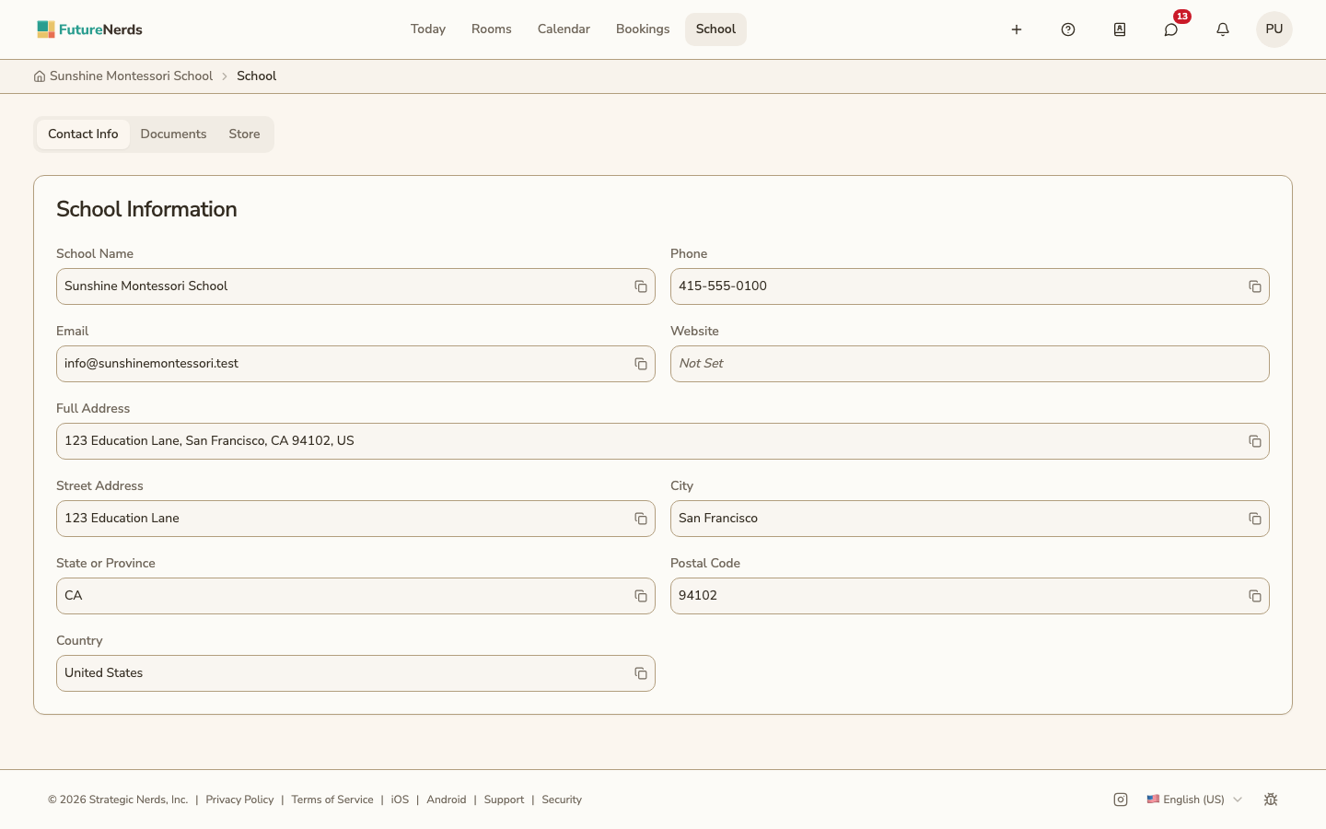
Task: Copy the School Name field value
Action: click(641, 286)
